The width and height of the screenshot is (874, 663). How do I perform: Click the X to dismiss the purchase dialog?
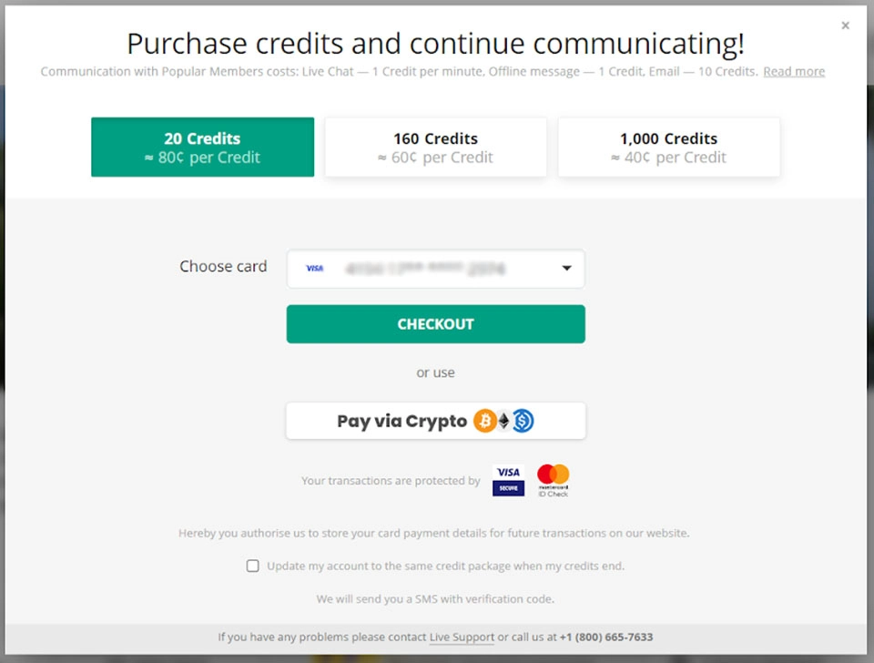pyautogui.click(x=845, y=26)
